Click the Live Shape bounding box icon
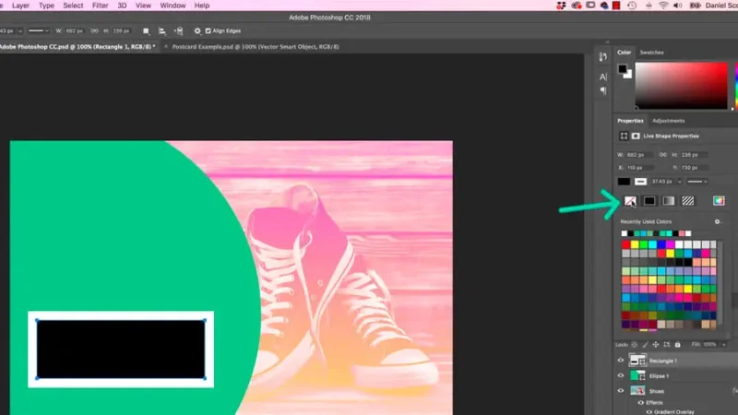The image size is (738, 415). coord(624,136)
